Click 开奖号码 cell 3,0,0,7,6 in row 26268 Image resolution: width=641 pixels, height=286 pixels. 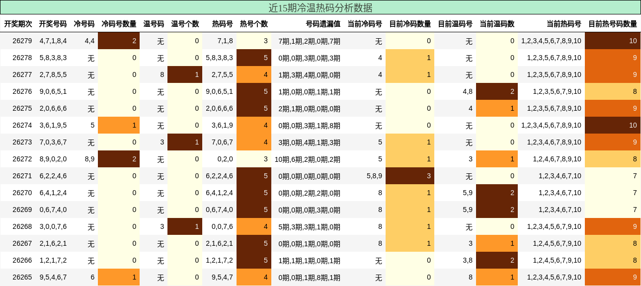click(53, 226)
